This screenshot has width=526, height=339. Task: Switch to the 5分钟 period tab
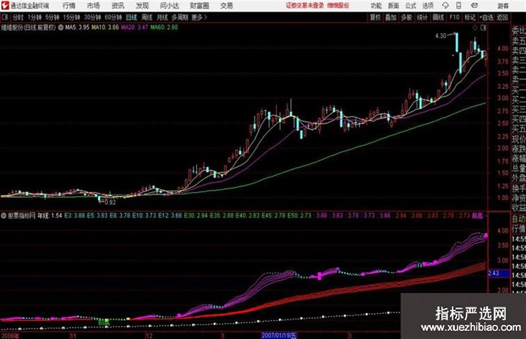[x=52, y=17]
